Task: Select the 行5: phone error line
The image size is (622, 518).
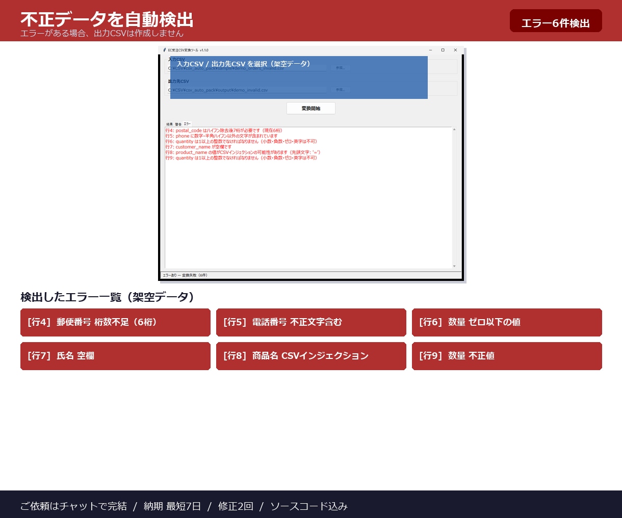Action: 221,136
